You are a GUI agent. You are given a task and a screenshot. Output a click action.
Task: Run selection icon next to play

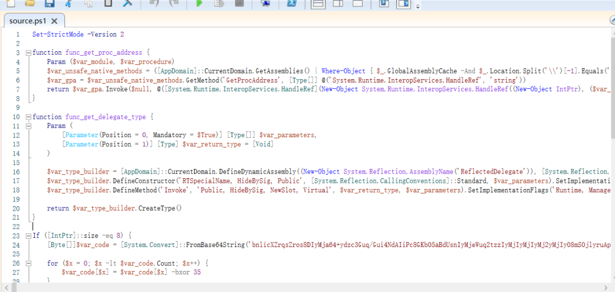[219, 3]
